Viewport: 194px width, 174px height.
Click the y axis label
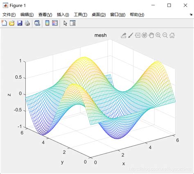[x=62, y=162]
